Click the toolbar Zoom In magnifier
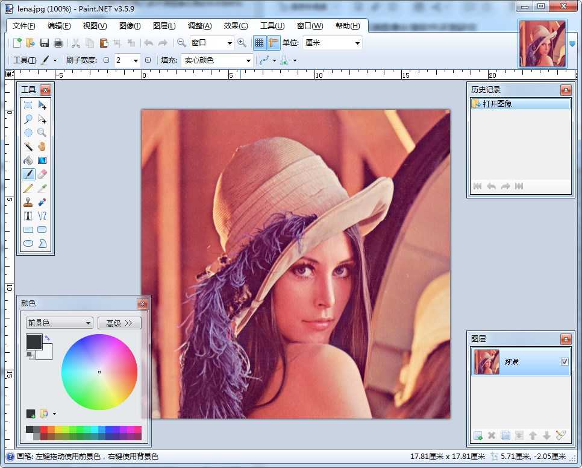The height and width of the screenshot is (468, 582). [242, 43]
